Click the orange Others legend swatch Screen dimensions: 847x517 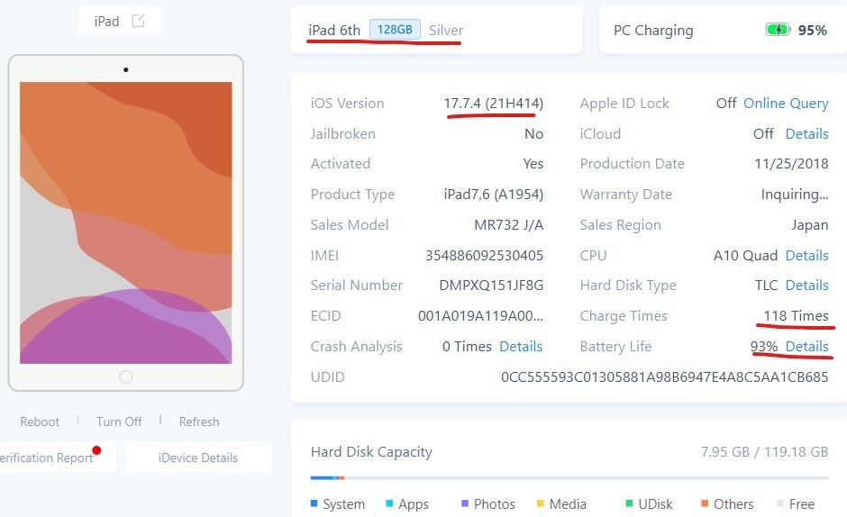(705, 503)
